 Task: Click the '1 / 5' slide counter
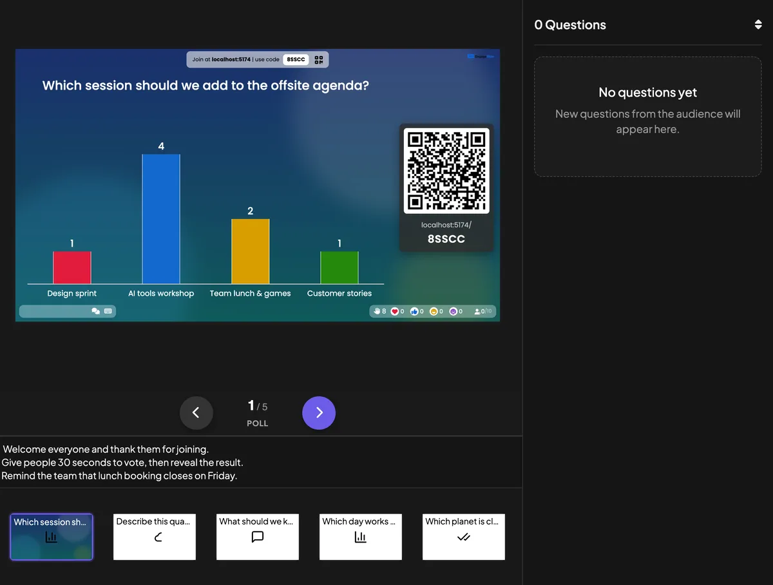(x=258, y=405)
